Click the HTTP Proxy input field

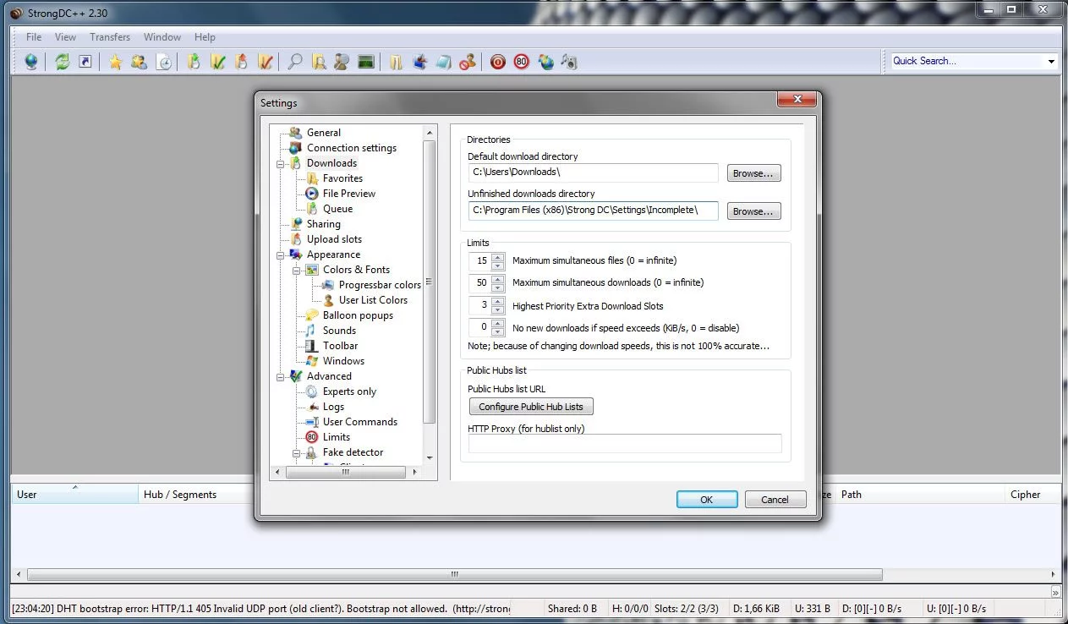625,444
